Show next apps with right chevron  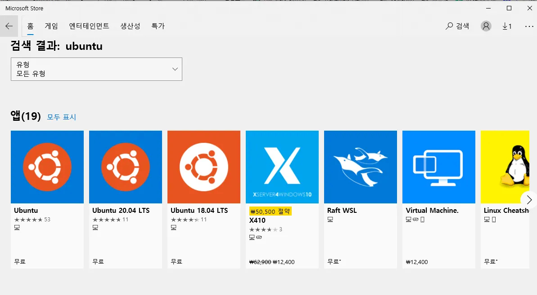529,200
